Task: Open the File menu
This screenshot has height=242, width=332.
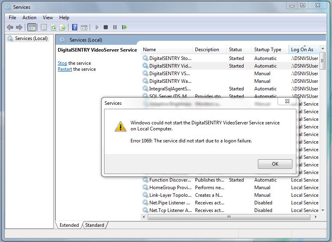Action: pos(12,18)
